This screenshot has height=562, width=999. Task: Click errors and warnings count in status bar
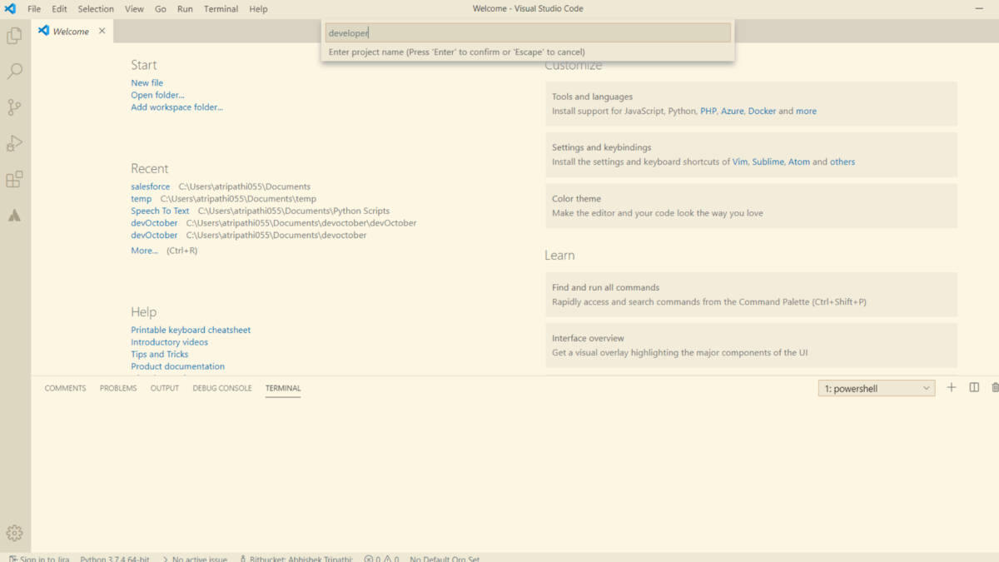pyautogui.click(x=381, y=559)
